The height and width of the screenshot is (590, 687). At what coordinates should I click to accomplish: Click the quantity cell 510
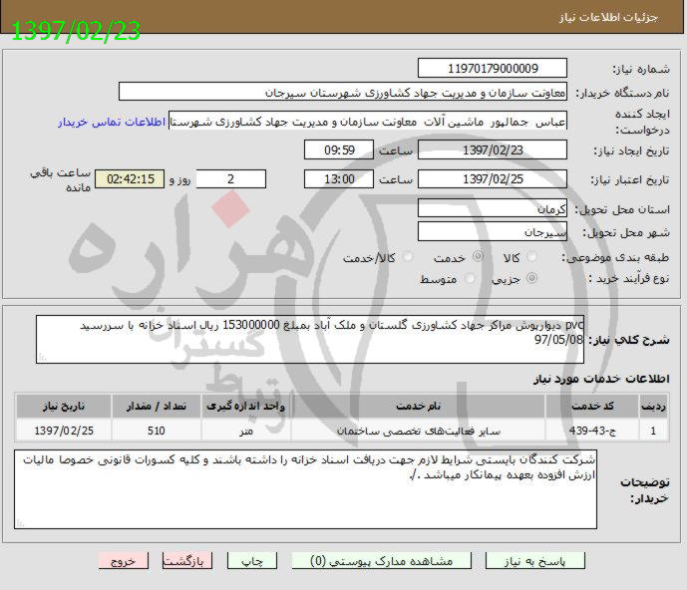click(157, 431)
